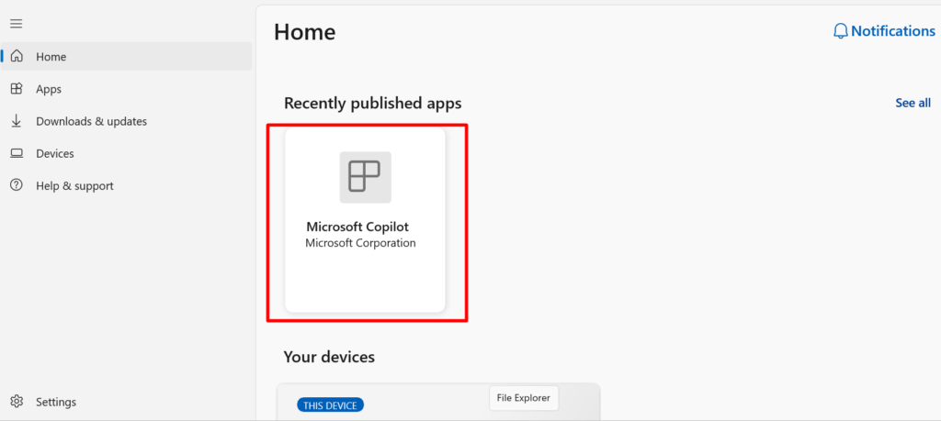Click the Apps grid icon in sidebar
Image resolution: width=941 pixels, height=421 pixels.
pyautogui.click(x=17, y=89)
